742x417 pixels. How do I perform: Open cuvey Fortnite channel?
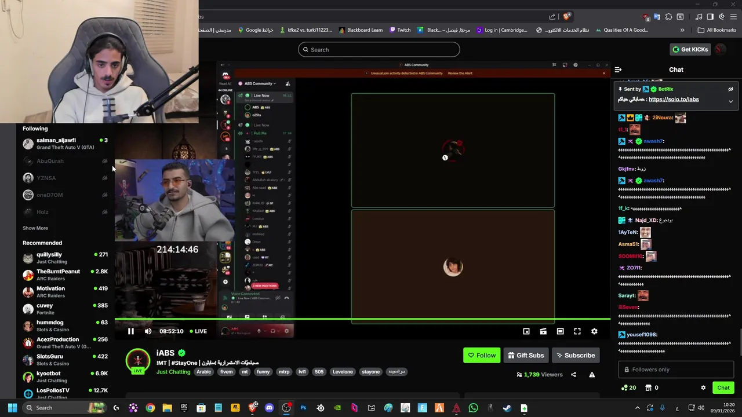click(65, 309)
